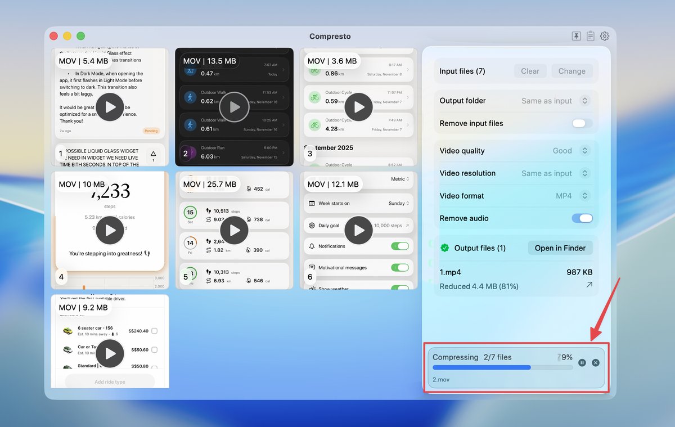Cancel compression with the X icon
Image resolution: width=675 pixels, height=427 pixels.
tap(596, 363)
